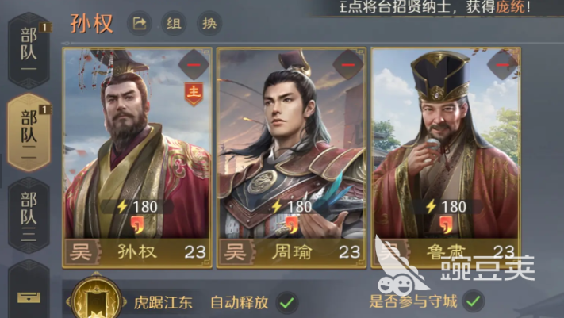Click the 换 swap icon button
564x318 pixels.
(x=209, y=24)
